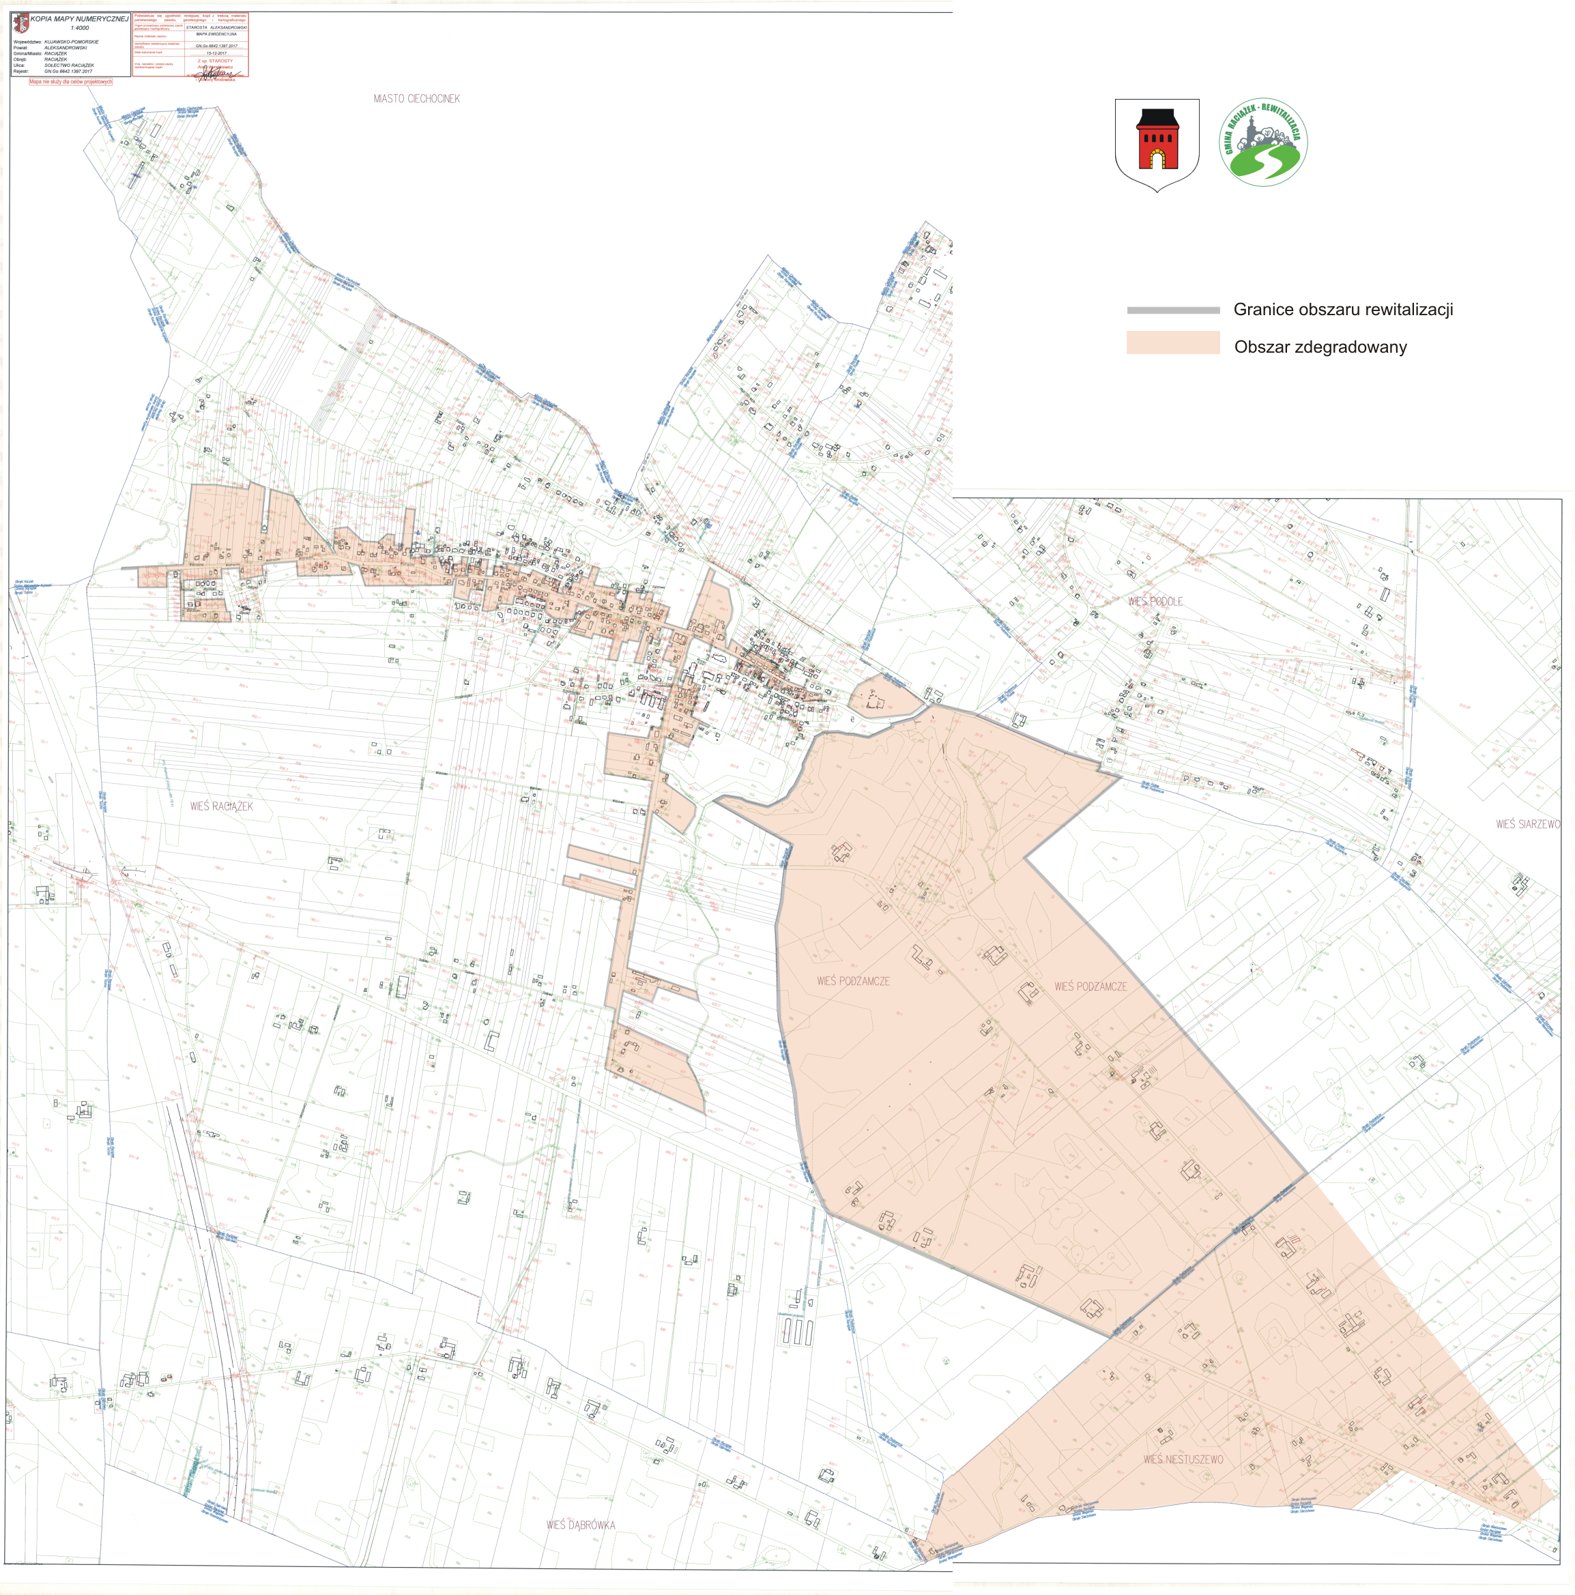This screenshot has width=1575, height=1595.
Task: Click the Gmina Raciążek Rewitalizacja green logo
Action: coord(1263,143)
